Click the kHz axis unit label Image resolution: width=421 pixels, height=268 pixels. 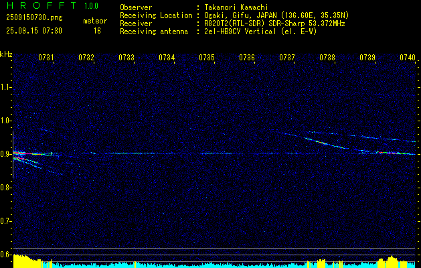[x=6, y=54]
